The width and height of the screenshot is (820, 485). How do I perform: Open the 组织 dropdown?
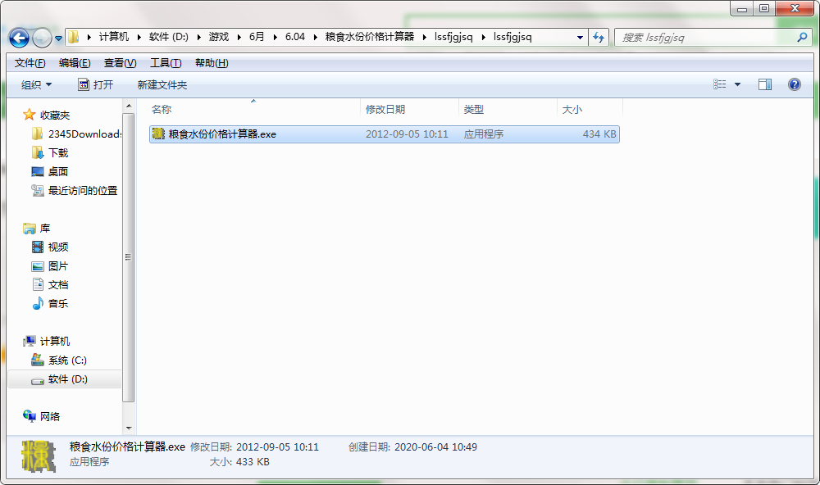click(x=36, y=84)
